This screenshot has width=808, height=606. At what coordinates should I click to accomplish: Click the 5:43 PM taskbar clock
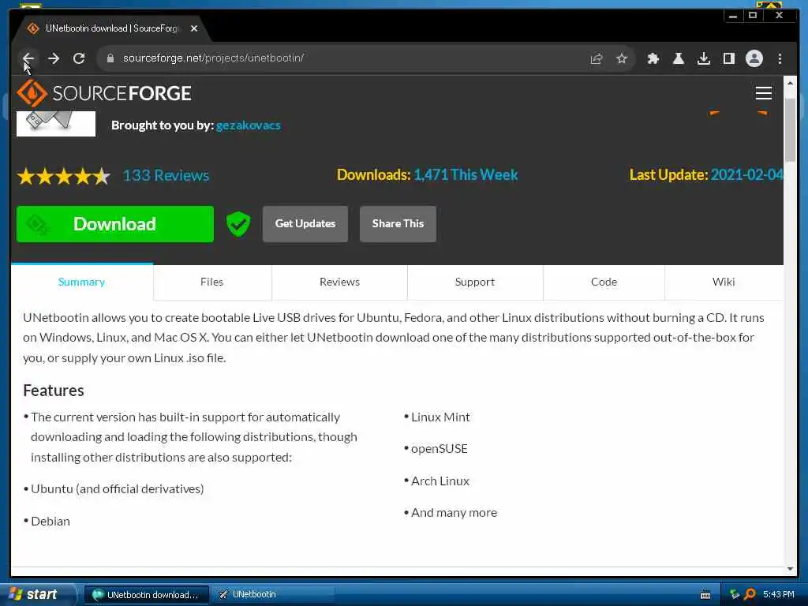[779, 595]
